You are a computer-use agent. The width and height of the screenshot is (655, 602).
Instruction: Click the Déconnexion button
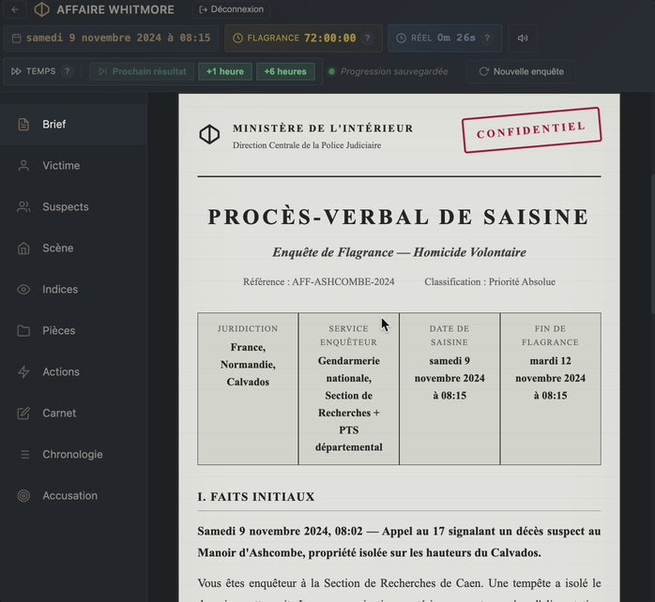coord(231,9)
